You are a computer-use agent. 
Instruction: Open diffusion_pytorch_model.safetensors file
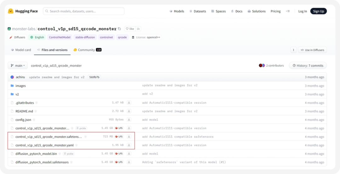(x=42, y=162)
